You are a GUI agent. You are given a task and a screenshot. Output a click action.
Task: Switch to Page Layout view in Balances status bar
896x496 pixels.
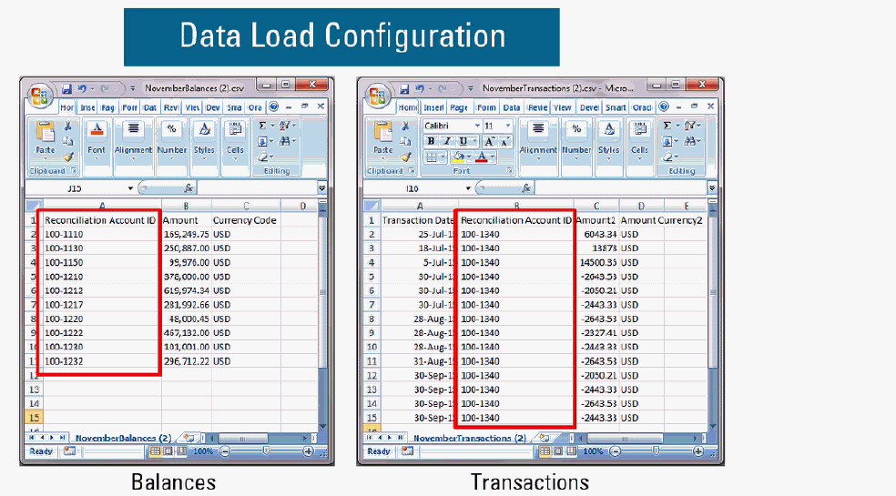pos(168,451)
